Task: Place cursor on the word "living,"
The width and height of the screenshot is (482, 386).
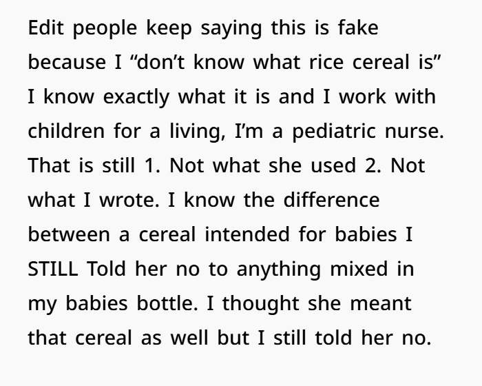Action: coord(198,132)
